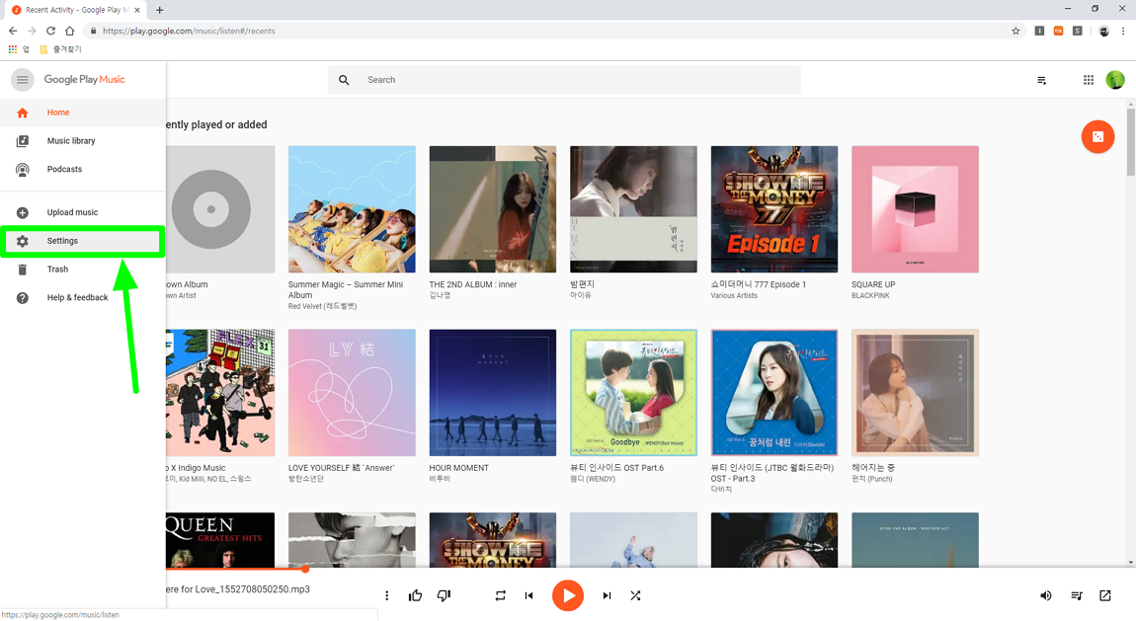Bookmark this page with star icon

[x=1015, y=32]
